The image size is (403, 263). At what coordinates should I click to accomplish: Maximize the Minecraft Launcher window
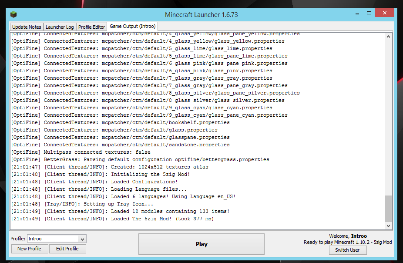tap(369, 13)
